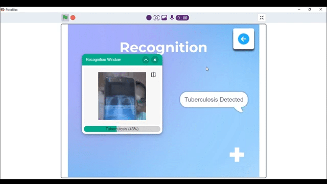Click the timer showing 0:00

coord(182,18)
